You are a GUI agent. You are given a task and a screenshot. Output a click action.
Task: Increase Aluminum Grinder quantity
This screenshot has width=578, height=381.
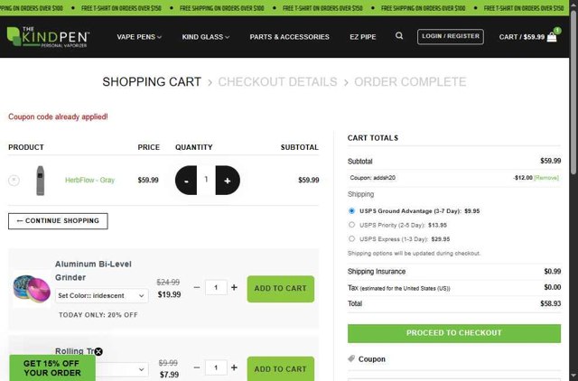234,287
